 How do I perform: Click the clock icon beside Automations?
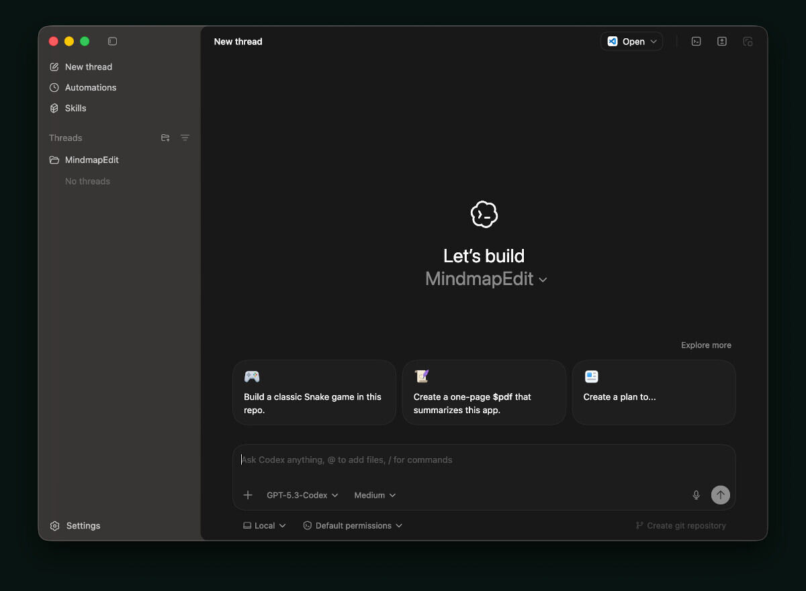point(54,88)
